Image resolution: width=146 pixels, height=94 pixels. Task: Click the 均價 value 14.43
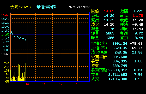[x=138, y=29]
